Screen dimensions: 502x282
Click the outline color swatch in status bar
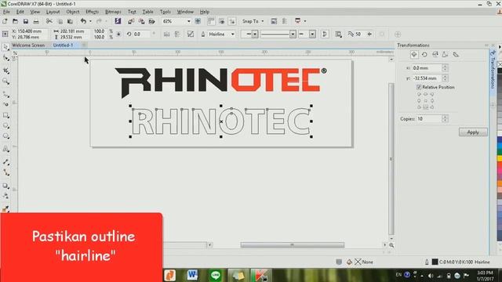pos(435,262)
